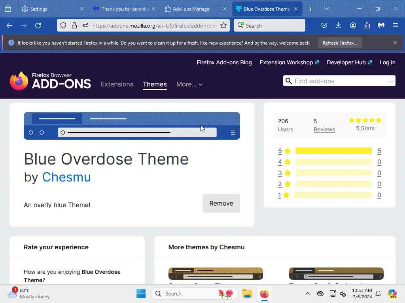This screenshot has width=405, height=303.
Task: Open File Explorer from the taskbar
Action: [247, 294]
